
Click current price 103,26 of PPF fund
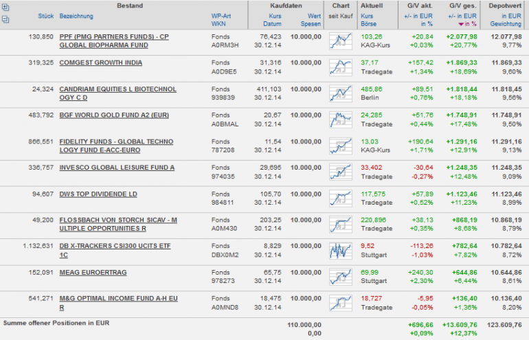[372, 37]
